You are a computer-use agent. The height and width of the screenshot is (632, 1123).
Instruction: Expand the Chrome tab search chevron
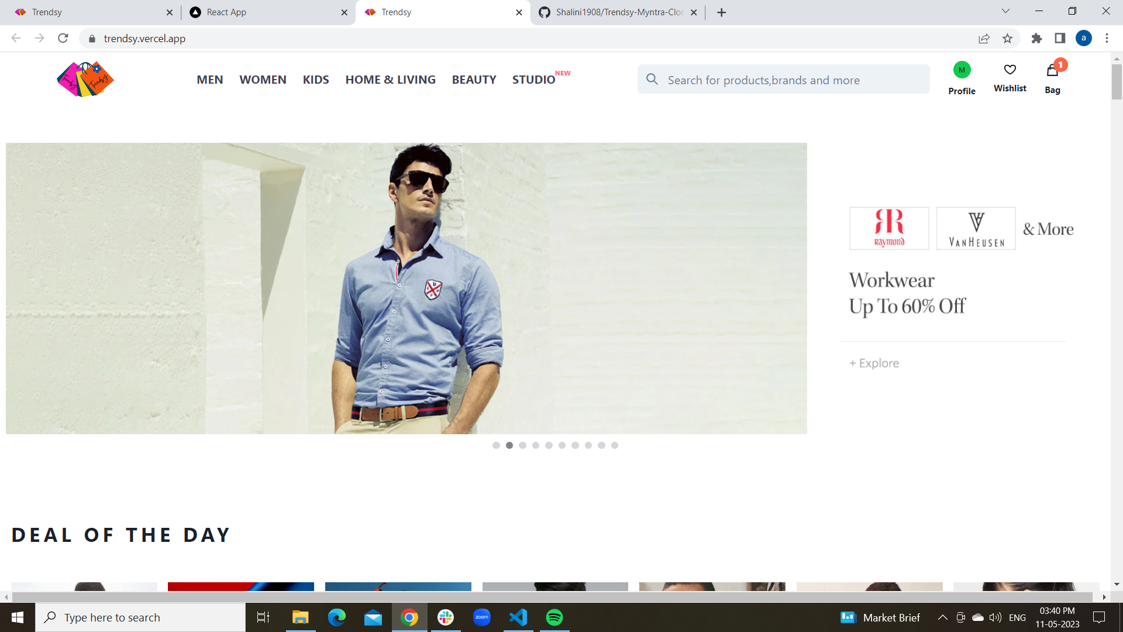(x=1005, y=11)
